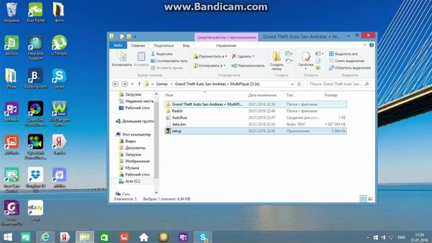Open the Копировать в dropdown

coord(209,65)
